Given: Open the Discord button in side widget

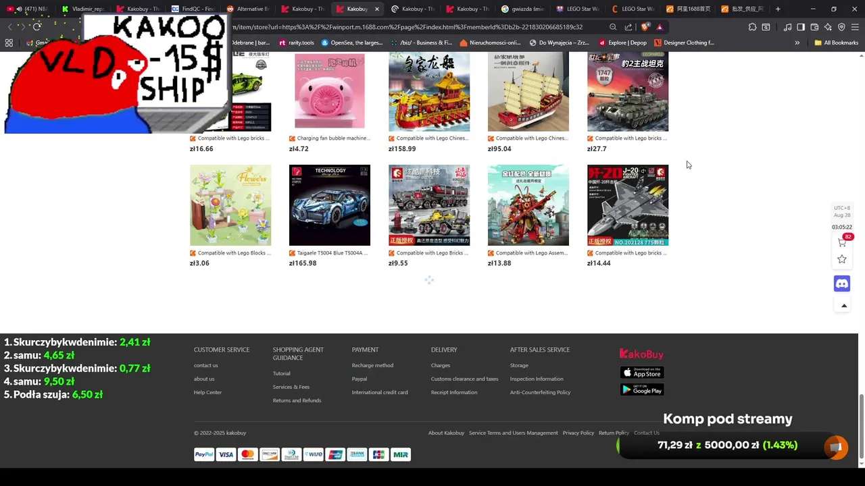Looking at the screenshot, I should click(842, 283).
